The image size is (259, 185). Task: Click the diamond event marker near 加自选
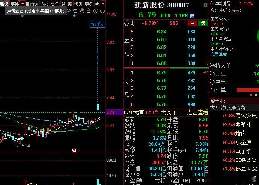click(74, 16)
